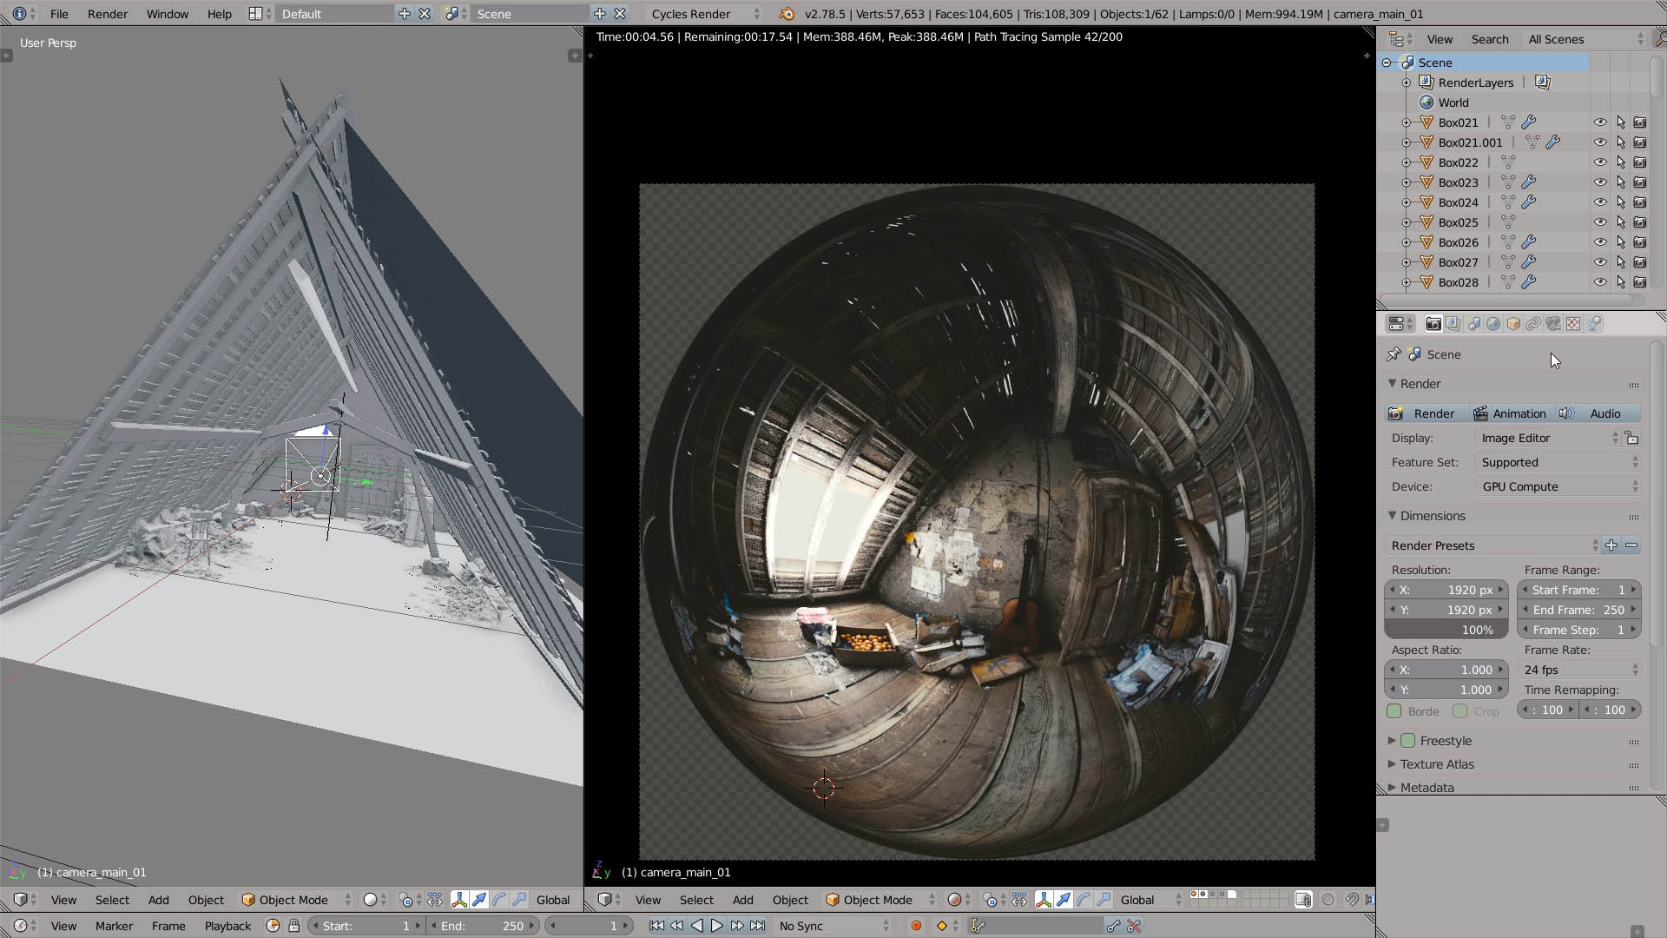Image resolution: width=1667 pixels, height=938 pixels.
Task: Hide Box021 using its eye icon
Action: point(1600,122)
